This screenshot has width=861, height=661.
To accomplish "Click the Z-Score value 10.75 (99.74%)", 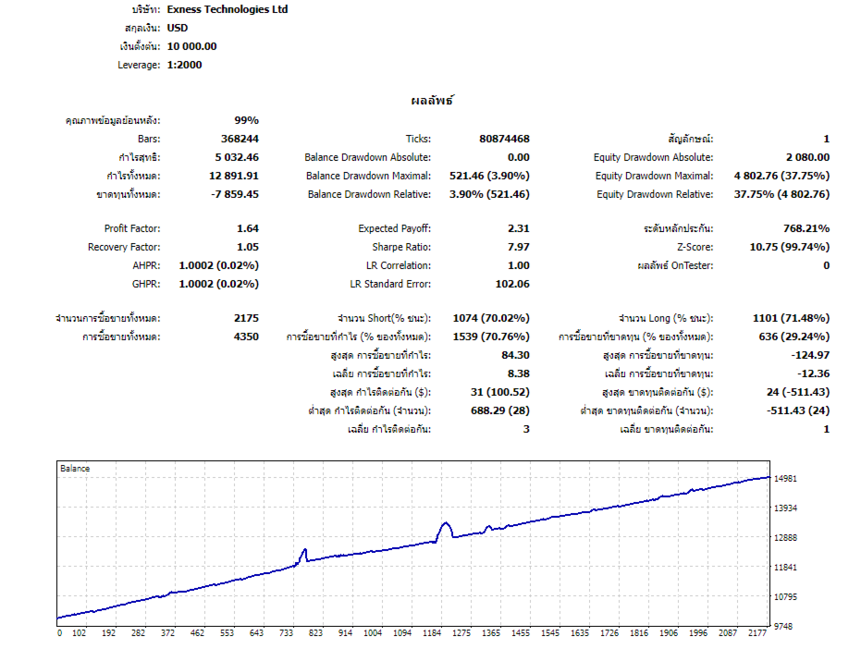I will (789, 247).
